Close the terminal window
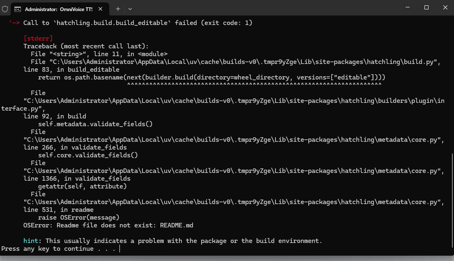The width and height of the screenshot is (454, 261). (x=445, y=7)
